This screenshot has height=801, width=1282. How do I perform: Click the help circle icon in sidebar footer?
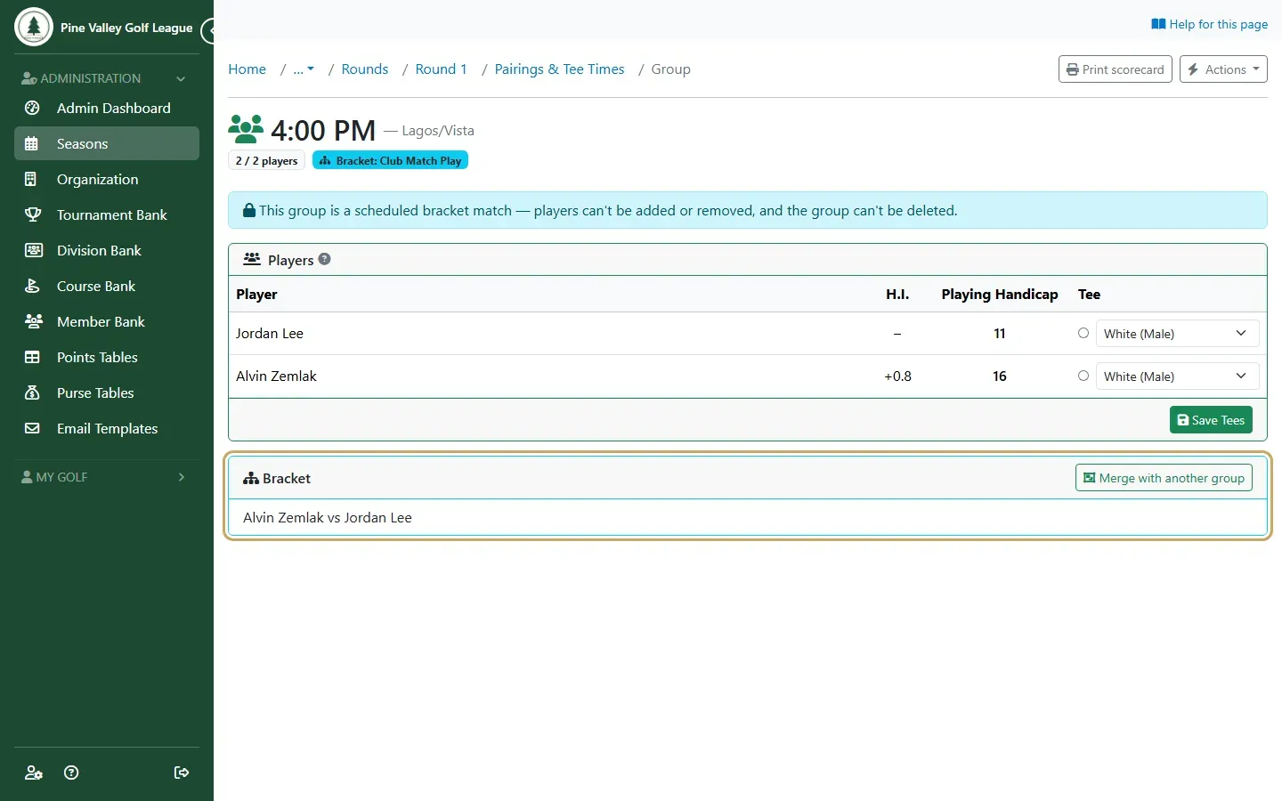(x=72, y=773)
